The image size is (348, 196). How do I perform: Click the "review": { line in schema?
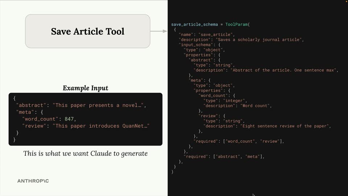(x=212, y=116)
